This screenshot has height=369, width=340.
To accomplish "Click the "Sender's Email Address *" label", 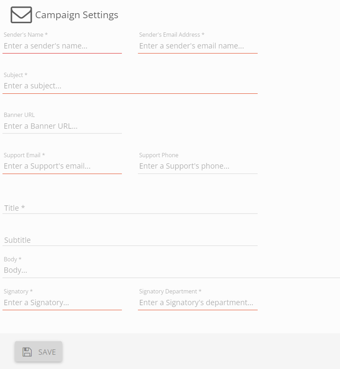I will [172, 35].
